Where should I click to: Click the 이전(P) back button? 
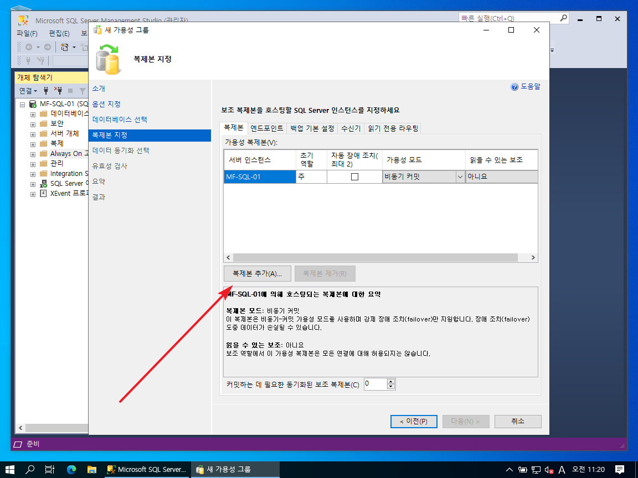414,422
